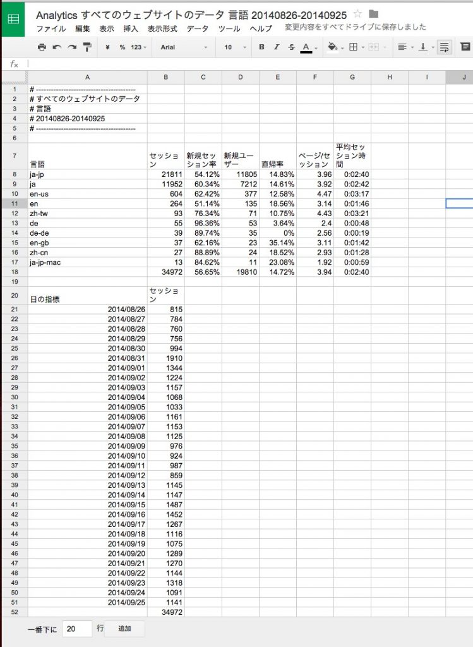This screenshot has height=647, width=473.
Task: Open the ファイル menu
Action: (x=51, y=28)
